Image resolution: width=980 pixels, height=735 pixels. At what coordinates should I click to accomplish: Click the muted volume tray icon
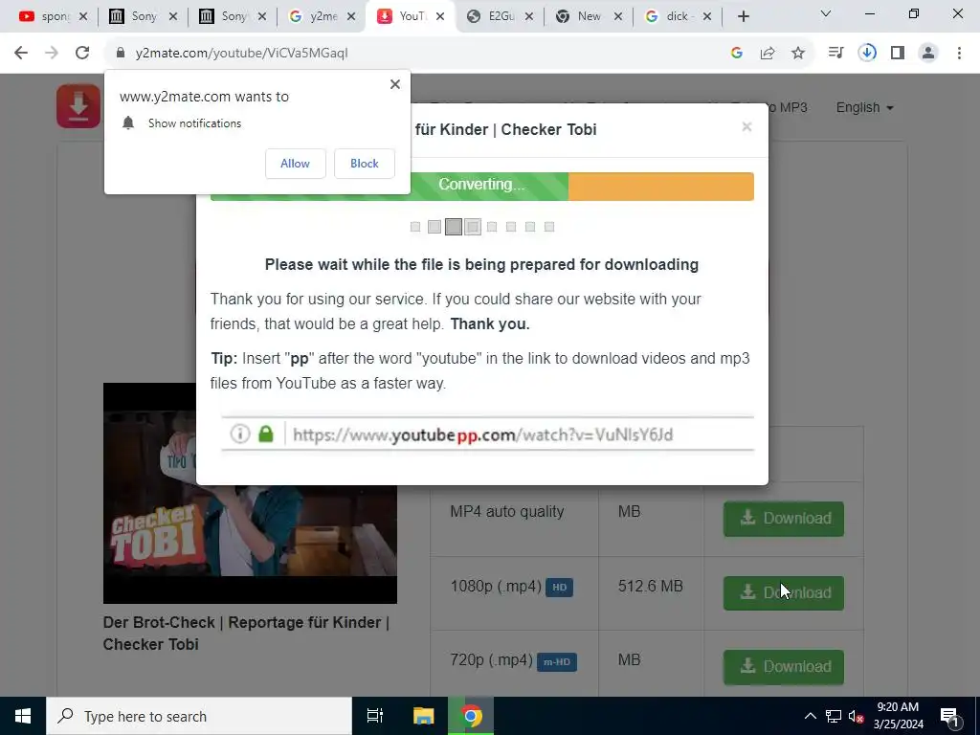pos(857,716)
